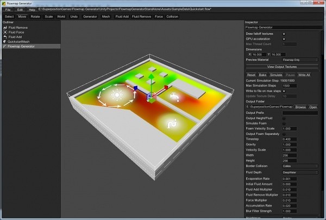Click the Flowmap Generator icon in Outliner
This screenshot has height=220, width=326.
5,47
